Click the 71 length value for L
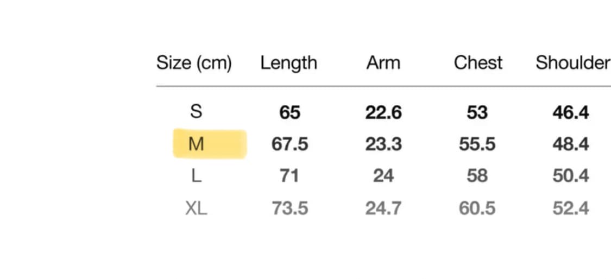Screen dimensions: 611x279 (x=289, y=176)
